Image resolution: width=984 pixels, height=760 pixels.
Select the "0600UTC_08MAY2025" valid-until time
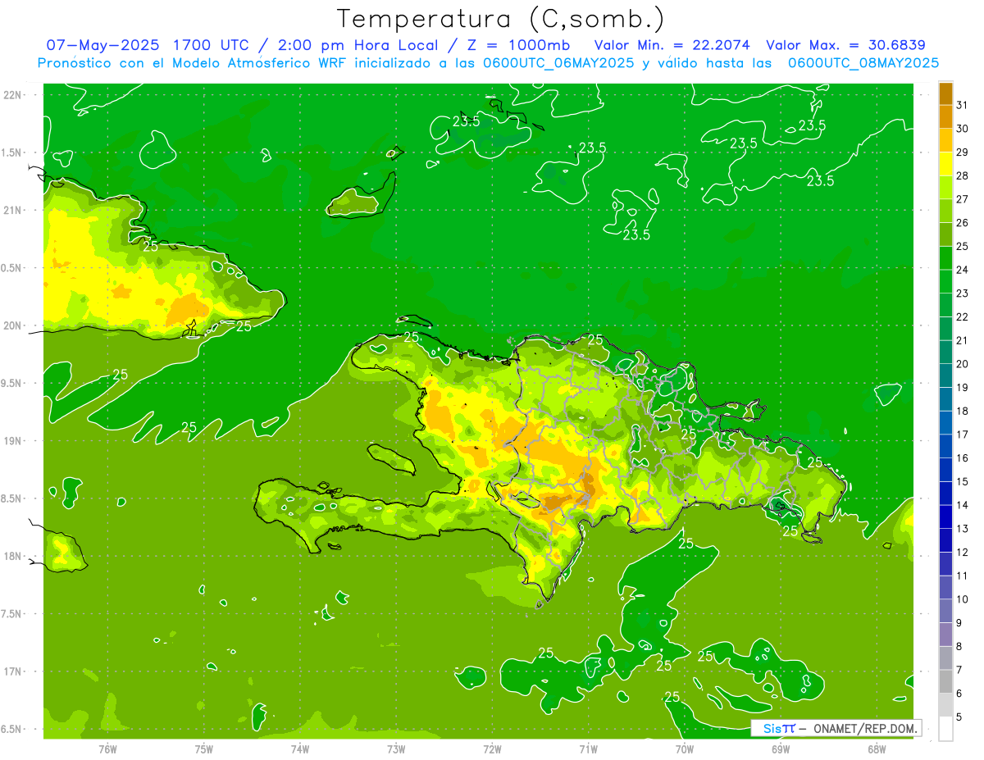863,62
